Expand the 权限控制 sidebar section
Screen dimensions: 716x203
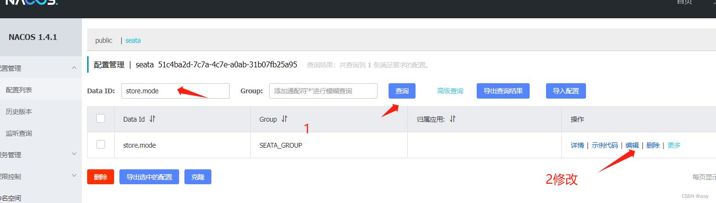tap(74, 176)
